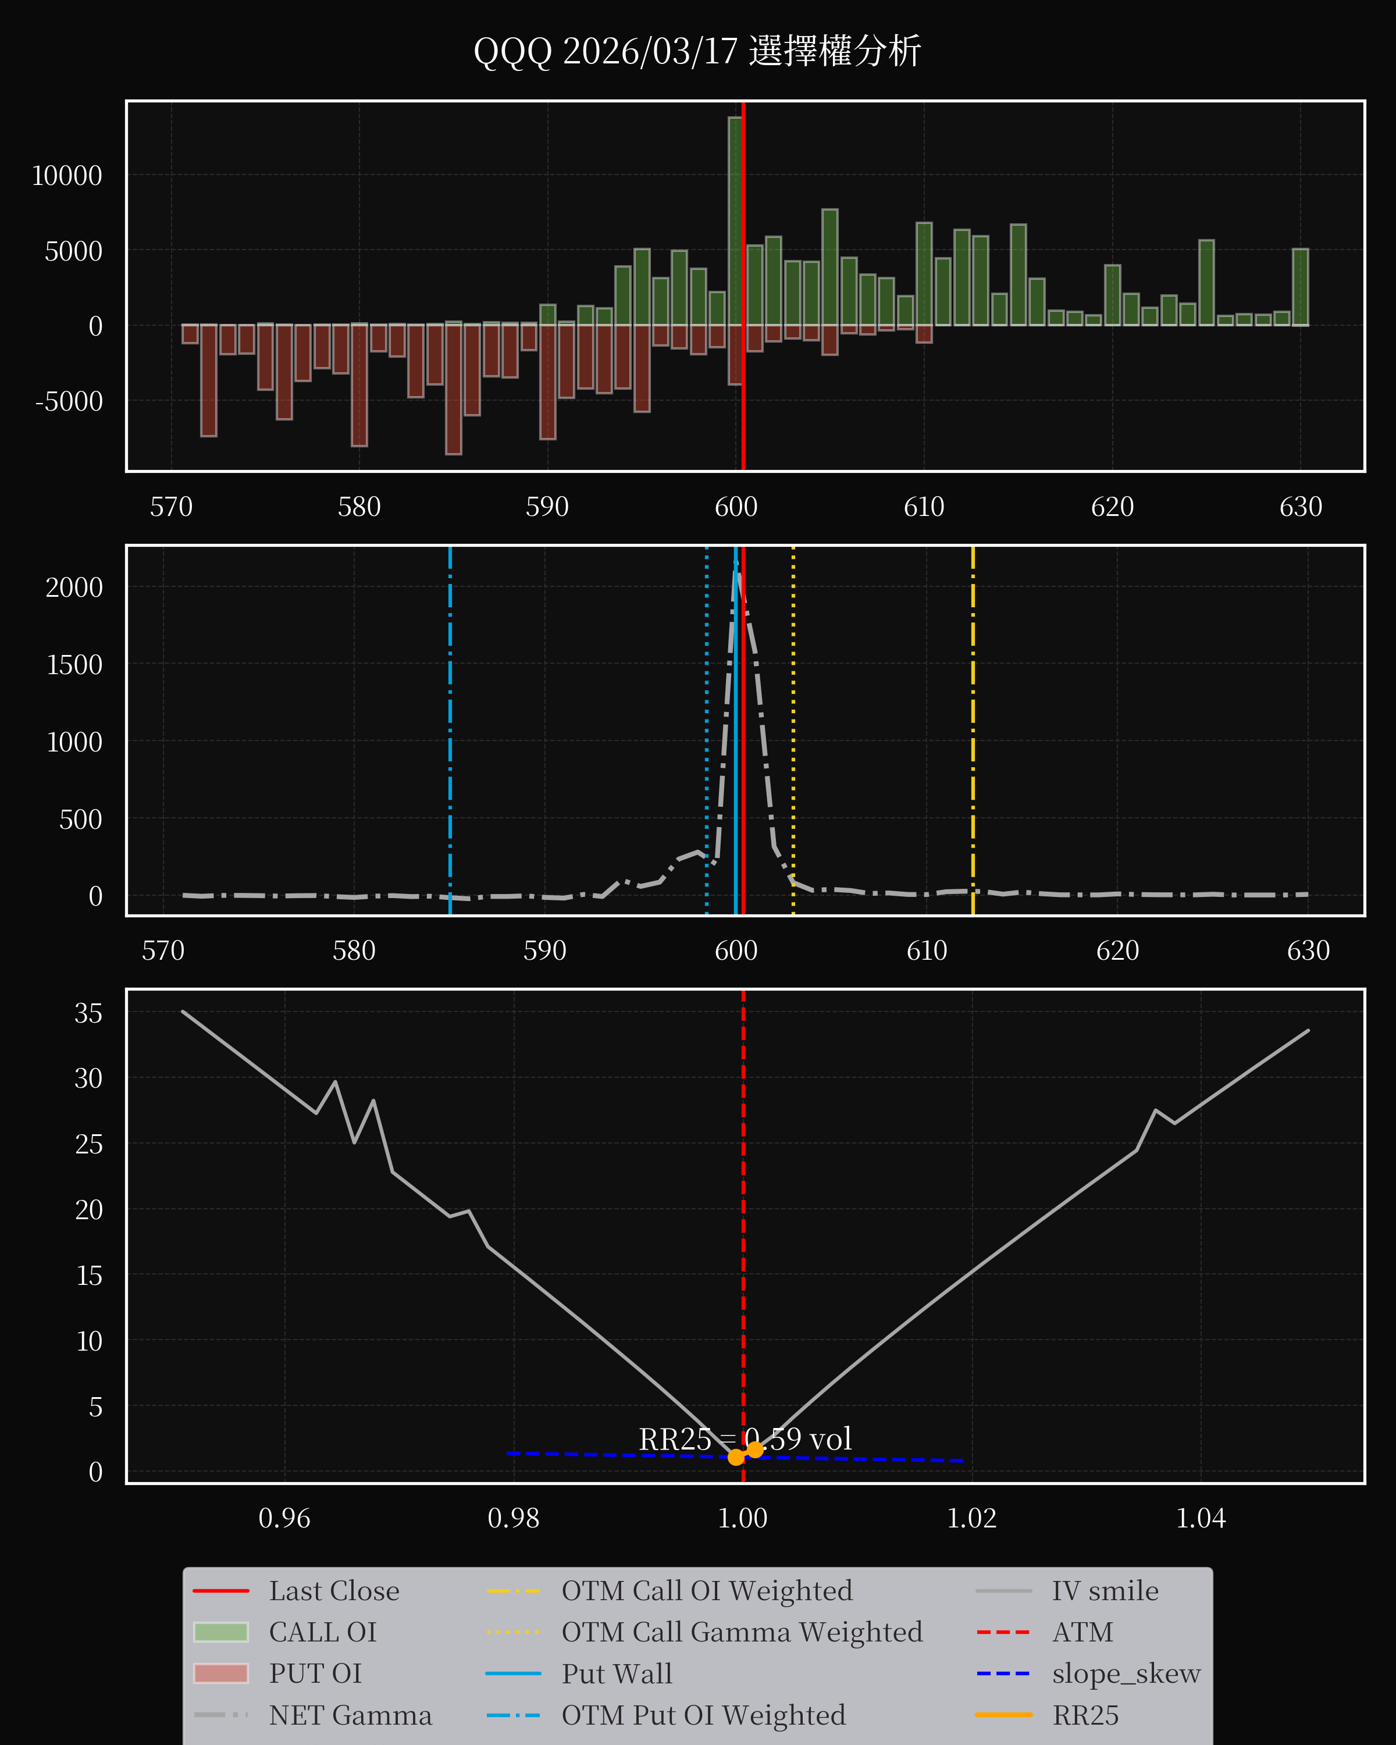Click the -5000 tick label on the OI chart

pyautogui.click(x=69, y=401)
